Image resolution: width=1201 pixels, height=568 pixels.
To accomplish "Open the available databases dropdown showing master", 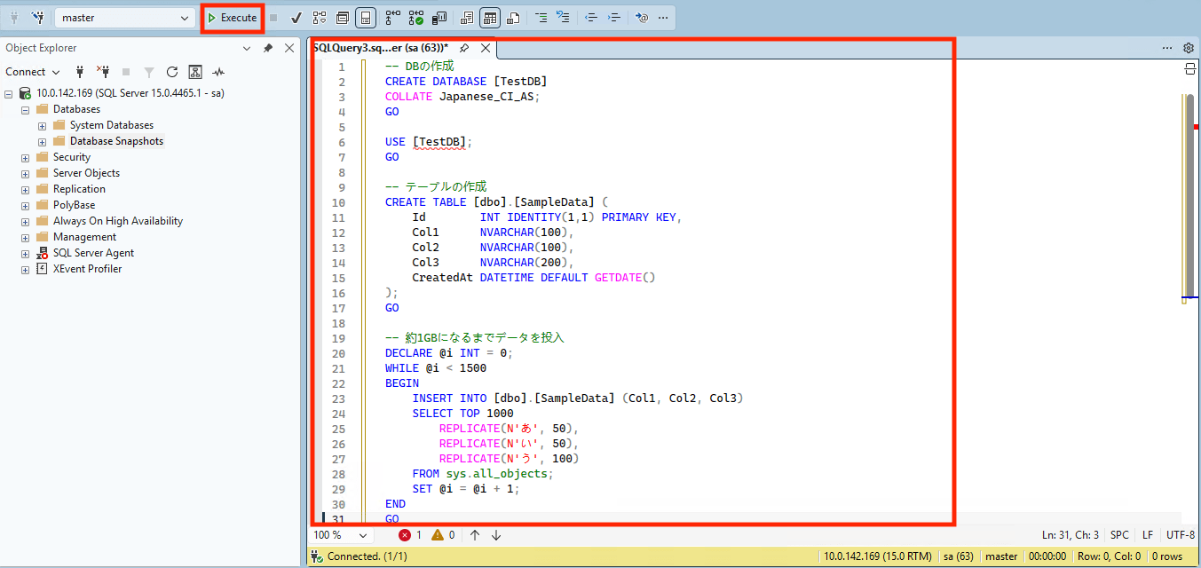I will (124, 18).
